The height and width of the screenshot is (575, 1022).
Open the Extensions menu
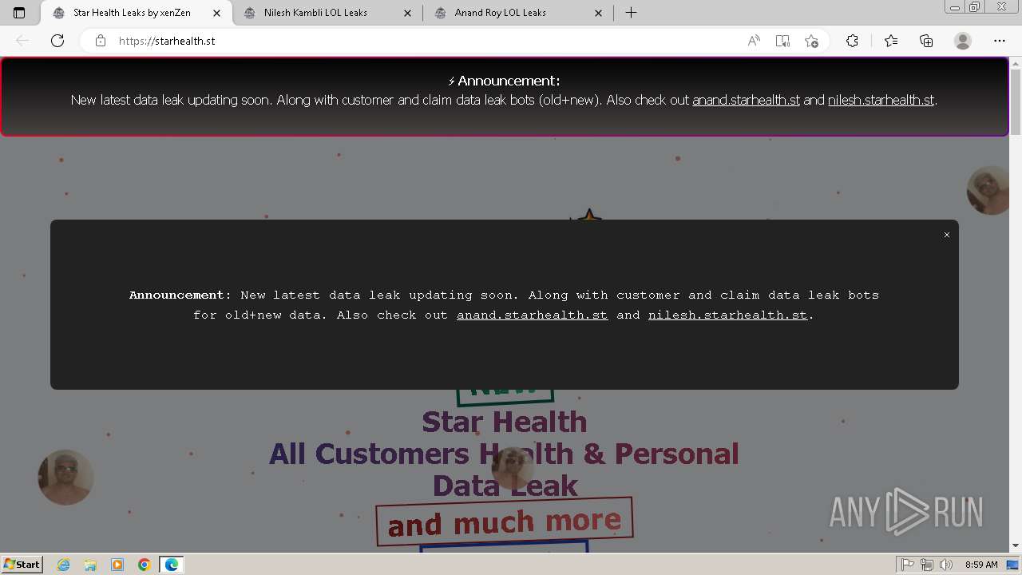pyautogui.click(x=852, y=41)
